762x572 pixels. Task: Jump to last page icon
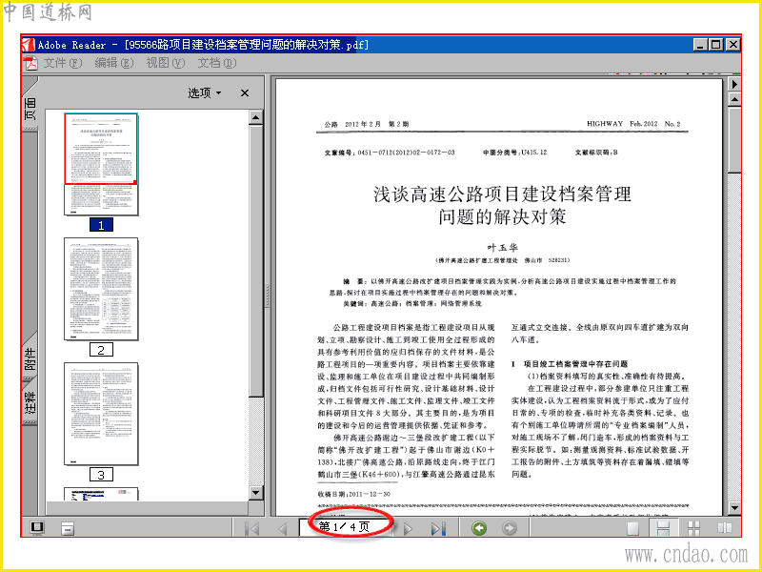click(x=438, y=528)
